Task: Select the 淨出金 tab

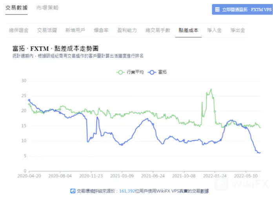Action: click(x=238, y=30)
